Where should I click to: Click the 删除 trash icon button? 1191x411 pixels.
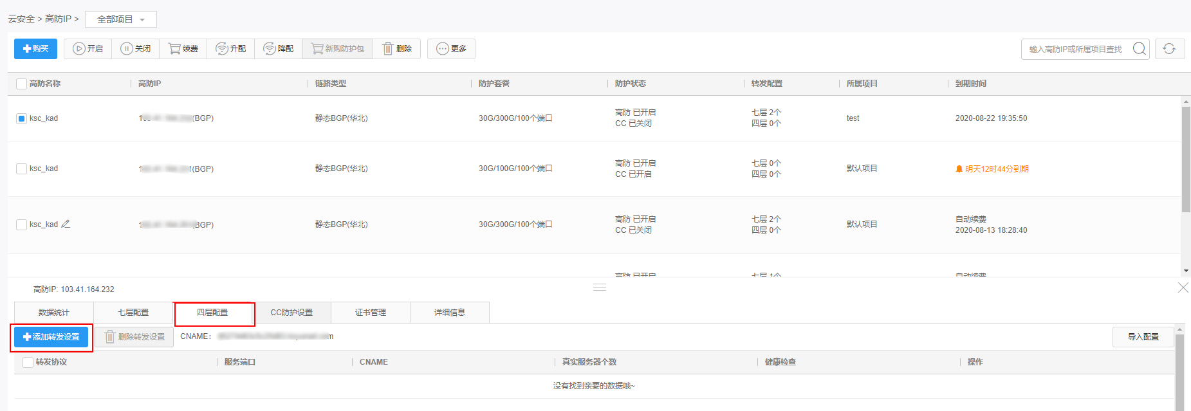coord(397,49)
